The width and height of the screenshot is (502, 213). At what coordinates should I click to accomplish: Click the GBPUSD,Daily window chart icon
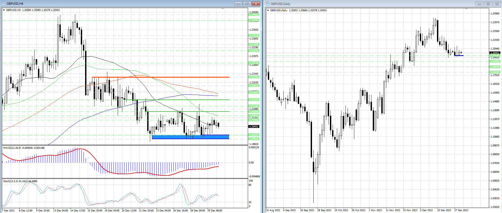[268, 4]
